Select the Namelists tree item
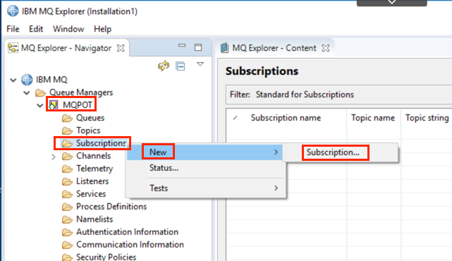This screenshot has width=452, height=261. click(x=94, y=219)
